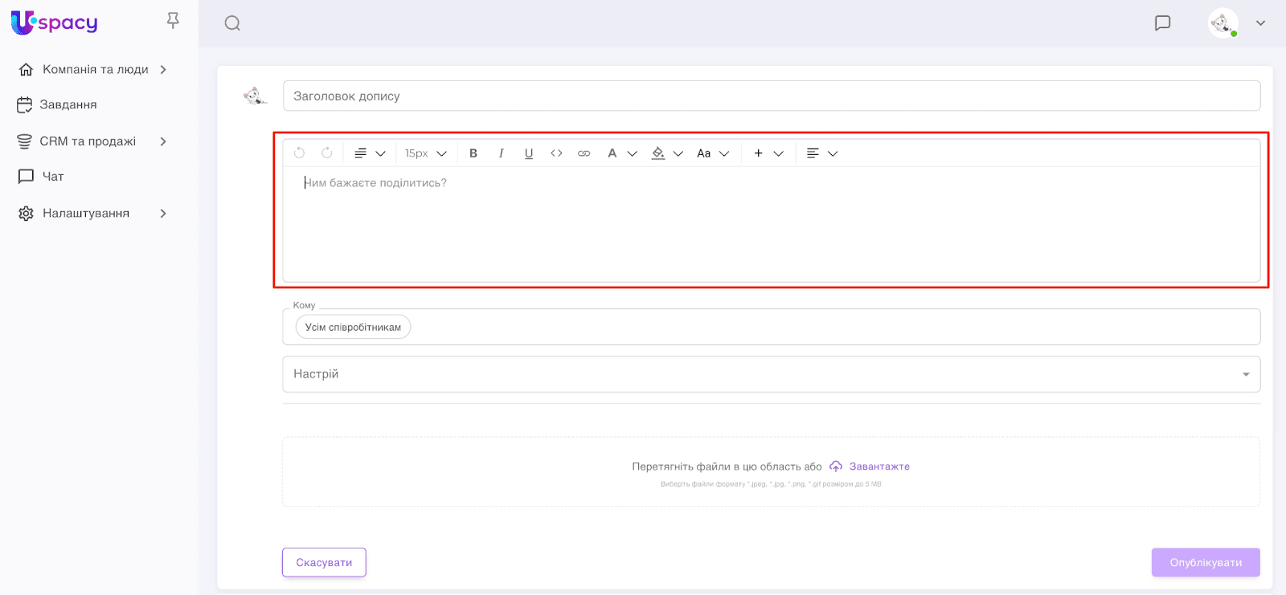Click the undo arrow in the editor toolbar
1286x595 pixels.
click(299, 153)
